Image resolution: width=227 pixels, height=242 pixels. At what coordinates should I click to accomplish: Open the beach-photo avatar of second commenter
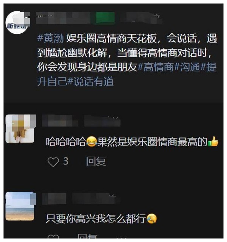coord(20,206)
